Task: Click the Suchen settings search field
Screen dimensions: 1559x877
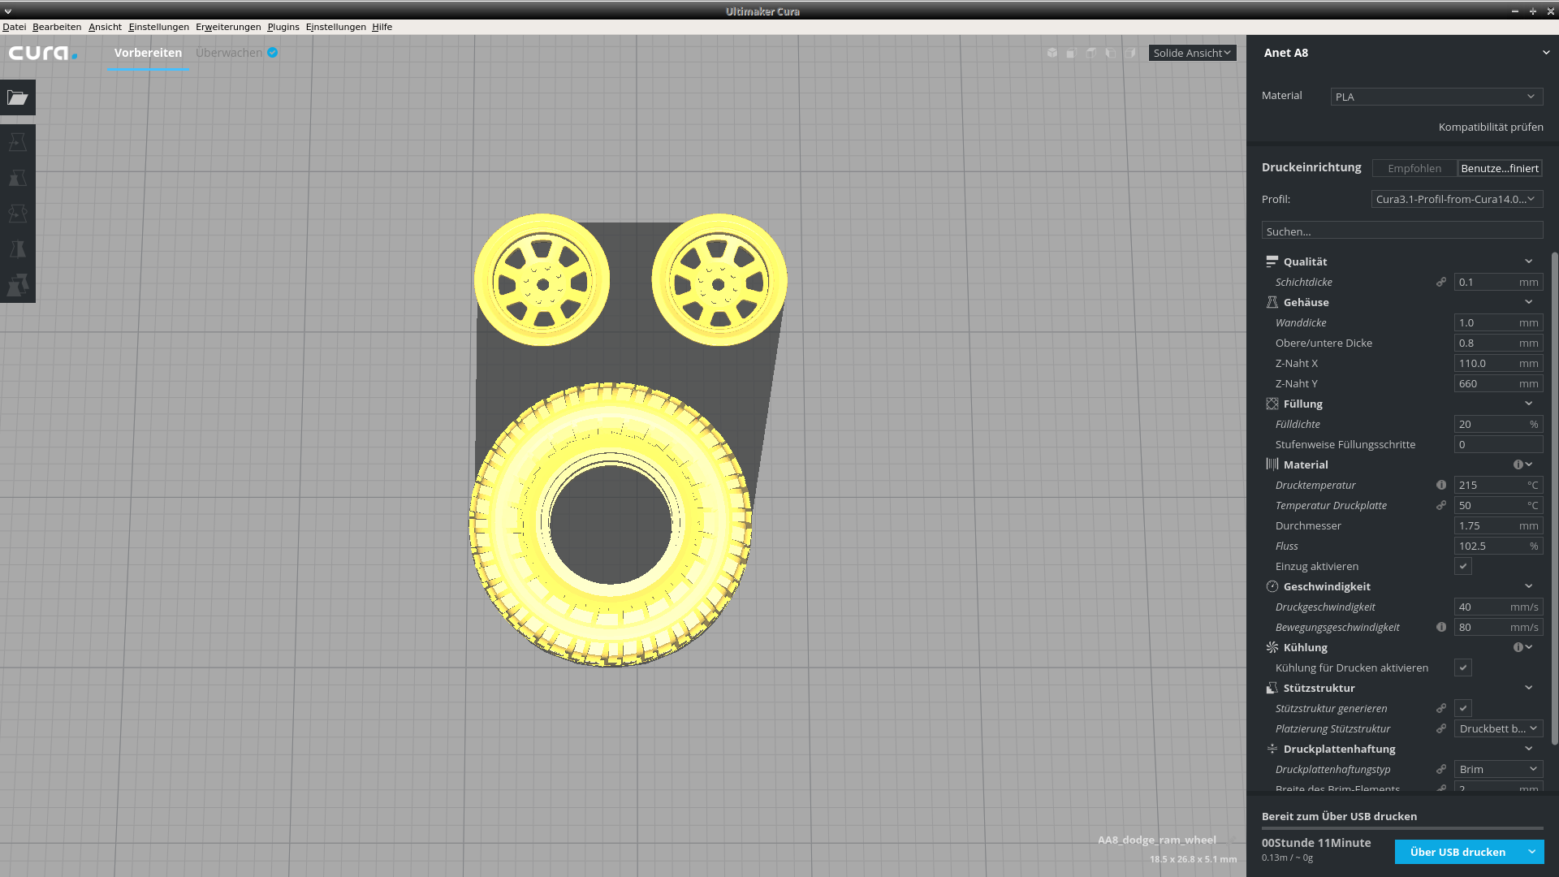Action: (x=1401, y=231)
